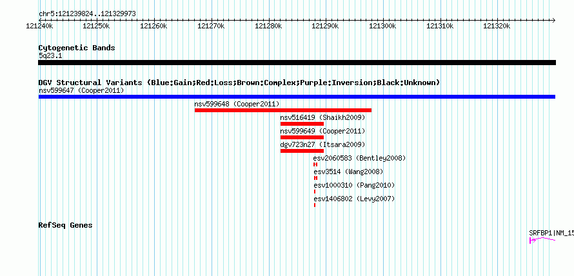
Task: Open the esv1406802 (Levy2007) variant label
Action: point(354,199)
